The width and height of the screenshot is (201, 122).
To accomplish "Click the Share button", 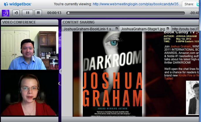I will pos(190,4).
